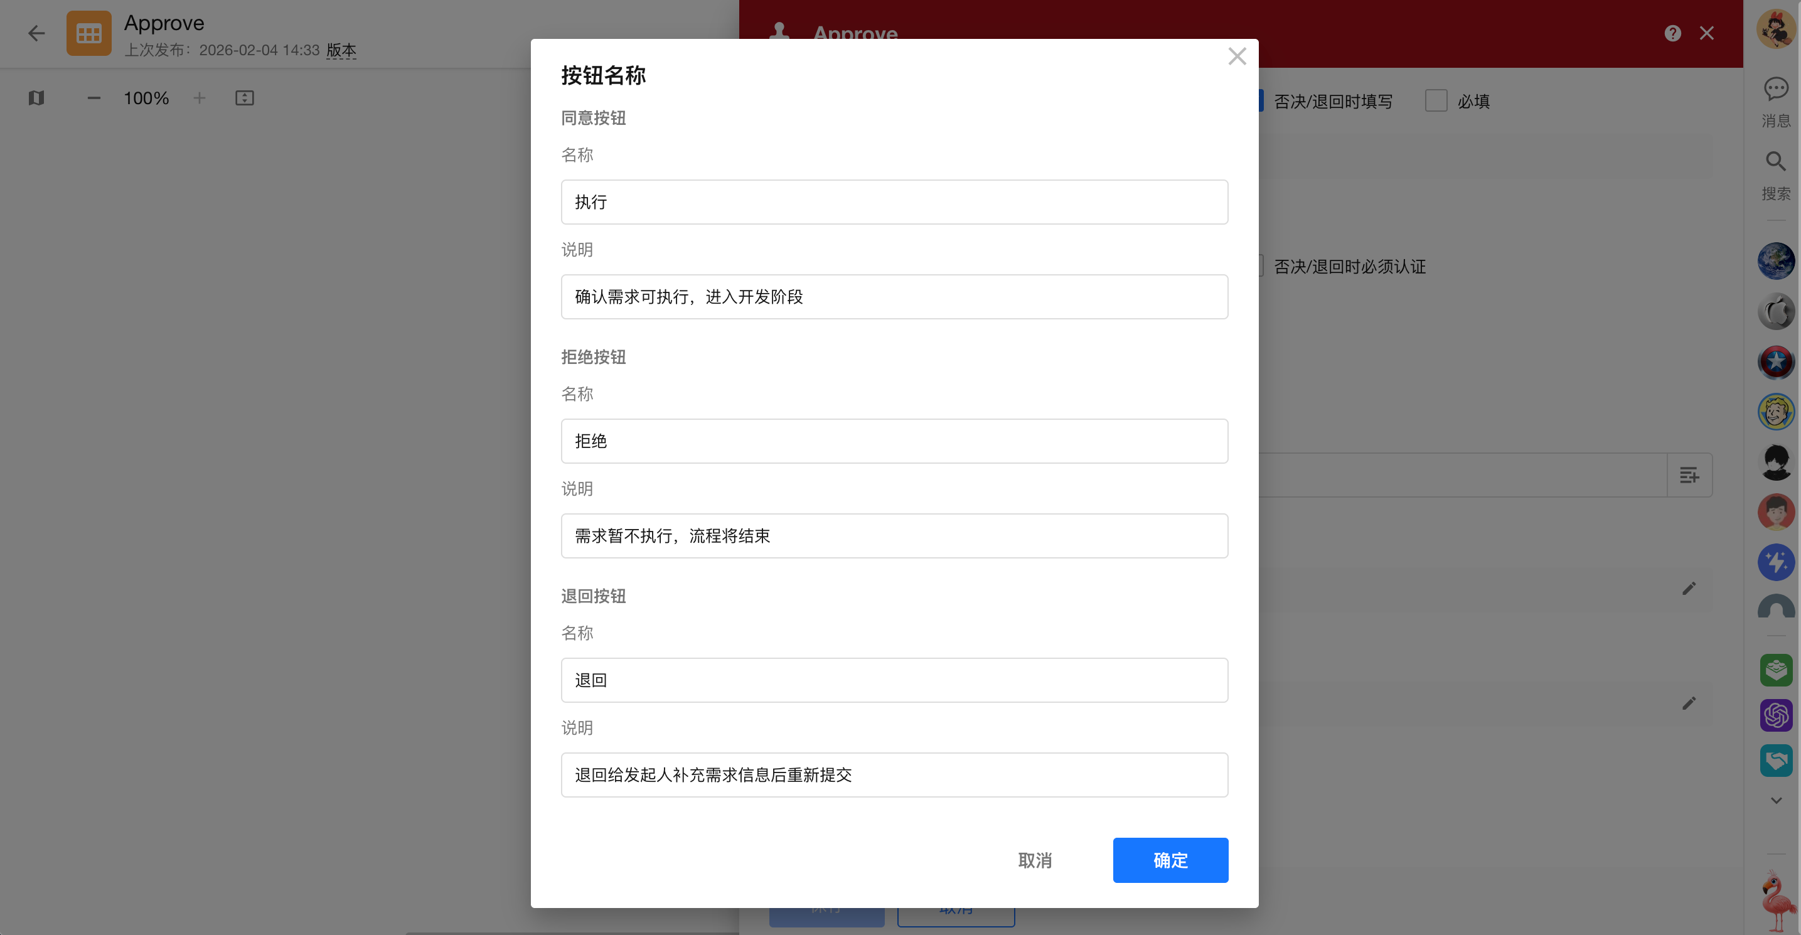Toggle the 否决/退回时填写 checkbox
1801x935 pixels.
[x=1261, y=100]
